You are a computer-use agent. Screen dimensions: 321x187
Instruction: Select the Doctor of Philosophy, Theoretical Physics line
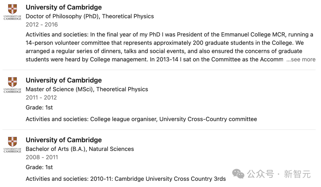tap(90, 16)
